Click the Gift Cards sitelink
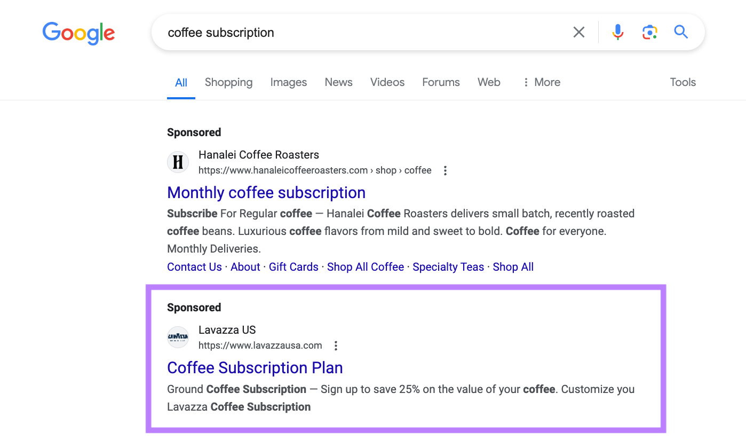Image resolution: width=746 pixels, height=440 pixels. (x=293, y=266)
